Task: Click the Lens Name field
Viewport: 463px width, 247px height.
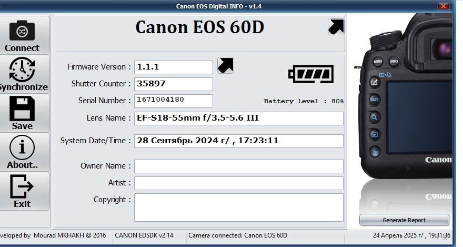Action: [x=238, y=118]
